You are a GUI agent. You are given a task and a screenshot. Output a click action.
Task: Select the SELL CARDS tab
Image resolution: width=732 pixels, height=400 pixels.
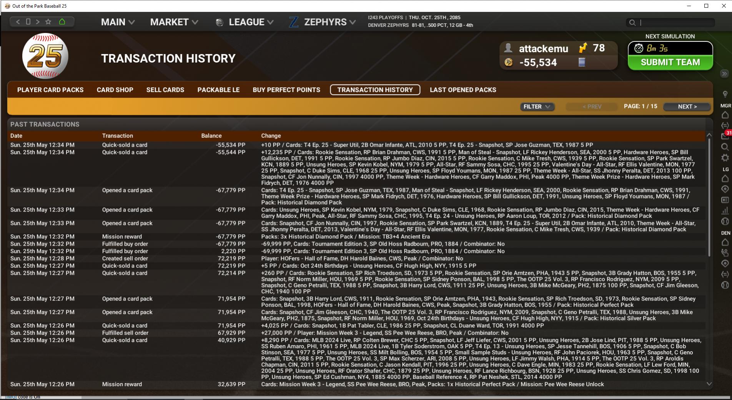165,90
